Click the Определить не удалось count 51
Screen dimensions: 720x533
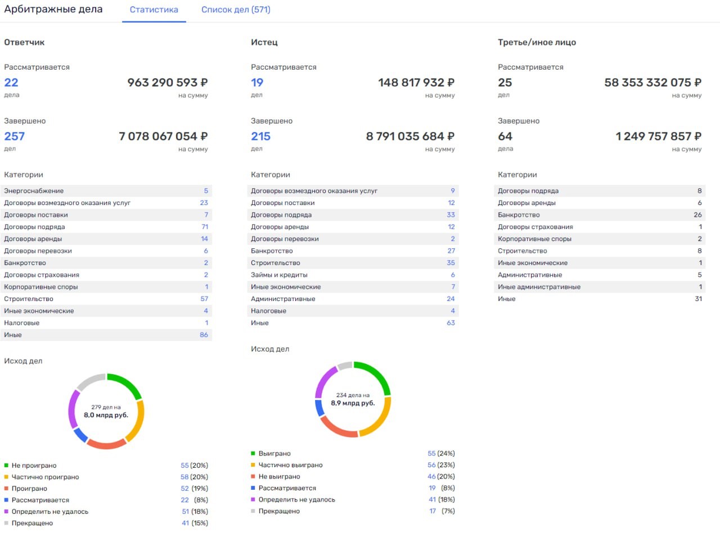(185, 512)
